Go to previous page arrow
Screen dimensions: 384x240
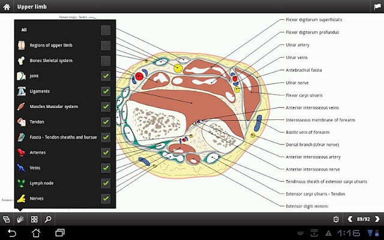pyautogui.click(x=350, y=219)
